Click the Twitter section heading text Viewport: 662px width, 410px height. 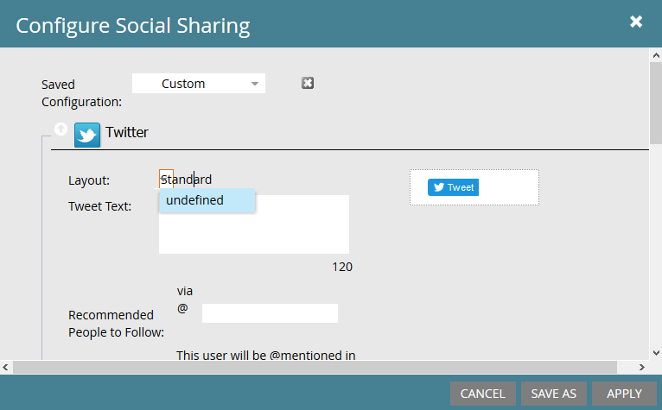pyautogui.click(x=127, y=133)
